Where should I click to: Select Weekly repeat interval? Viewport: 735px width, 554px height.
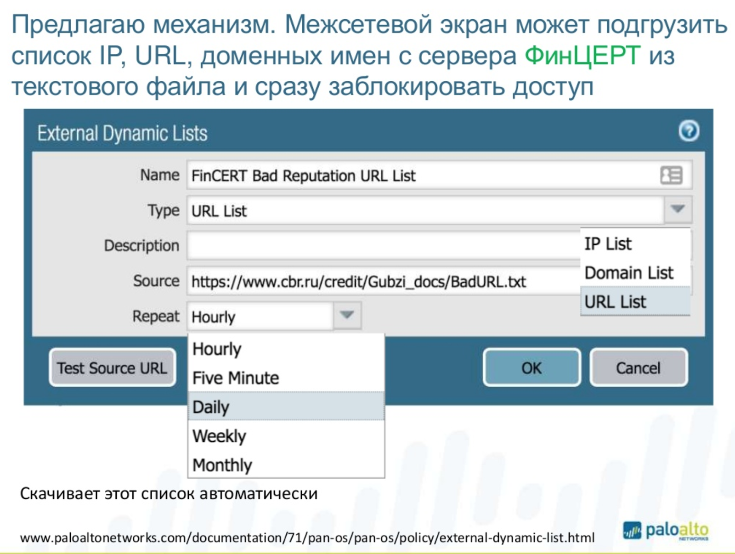pos(286,435)
